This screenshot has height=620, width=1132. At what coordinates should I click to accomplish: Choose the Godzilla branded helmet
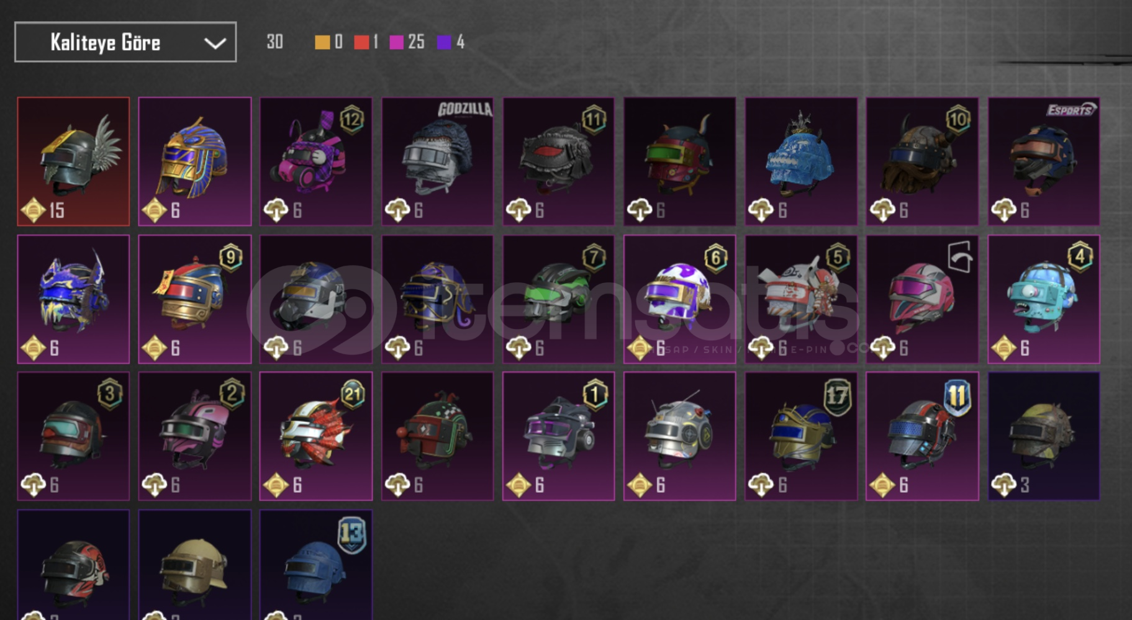click(437, 161)
